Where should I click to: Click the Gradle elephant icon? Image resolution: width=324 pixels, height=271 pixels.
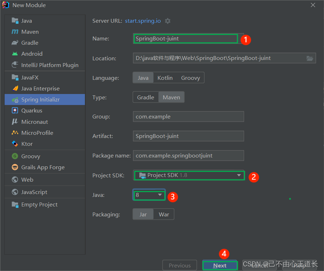point(15,43)
